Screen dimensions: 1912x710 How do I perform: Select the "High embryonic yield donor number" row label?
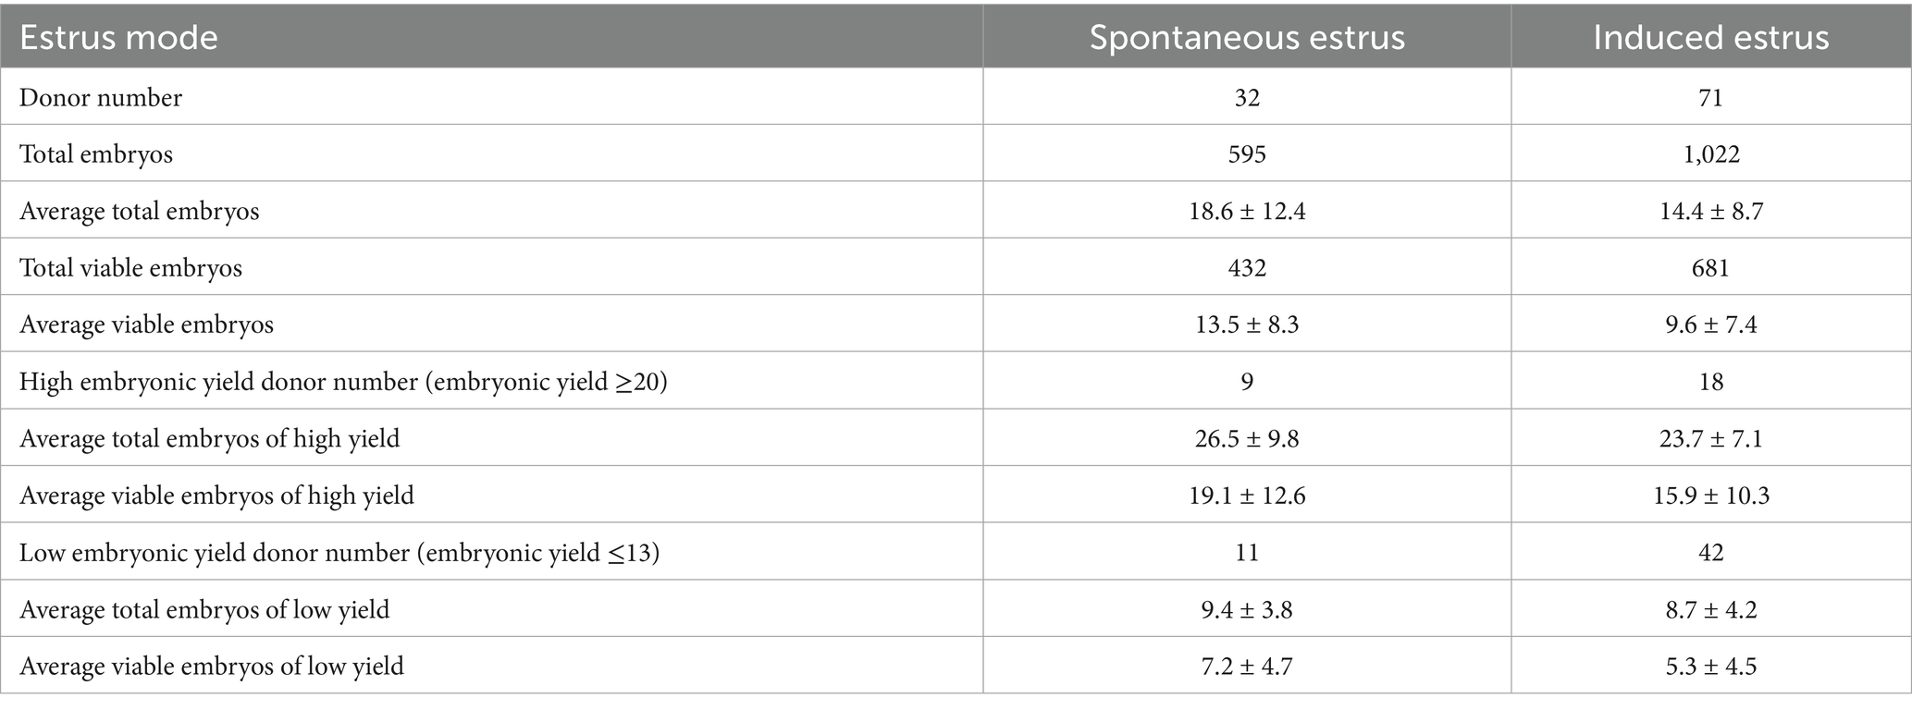[x=343, y=381]
